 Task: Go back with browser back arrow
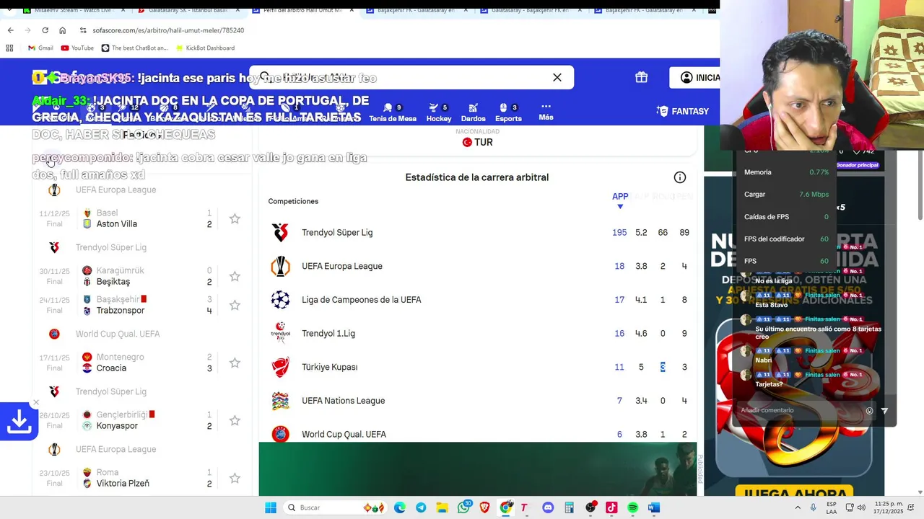click(x=10, y=30)
